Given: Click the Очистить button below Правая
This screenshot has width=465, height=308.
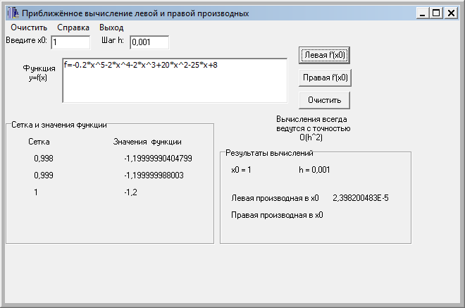Looking at the screenshot, I should pos(324,100).
